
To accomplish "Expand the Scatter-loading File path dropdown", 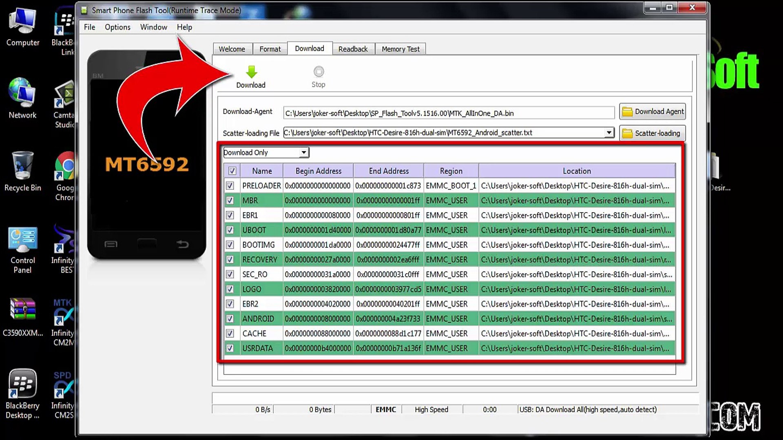I will 608,133.
